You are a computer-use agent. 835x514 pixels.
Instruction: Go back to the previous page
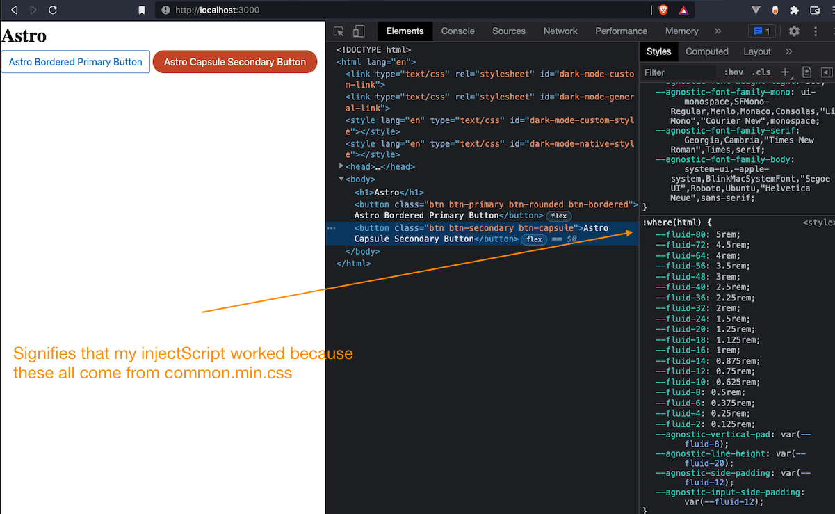[x=14, y=10]
